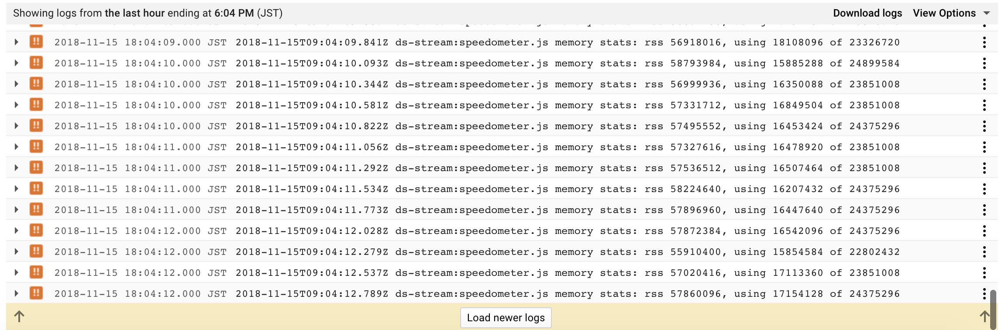Expand log entry 09:04:11.534Z

(x=17, y=189)
